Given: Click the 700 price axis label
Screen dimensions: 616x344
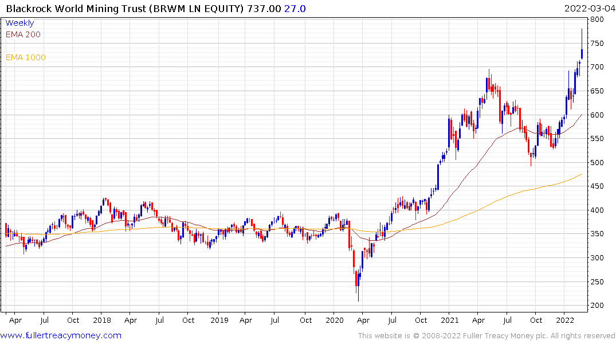Looking at the screenshot, I should (x=597, y=67).
